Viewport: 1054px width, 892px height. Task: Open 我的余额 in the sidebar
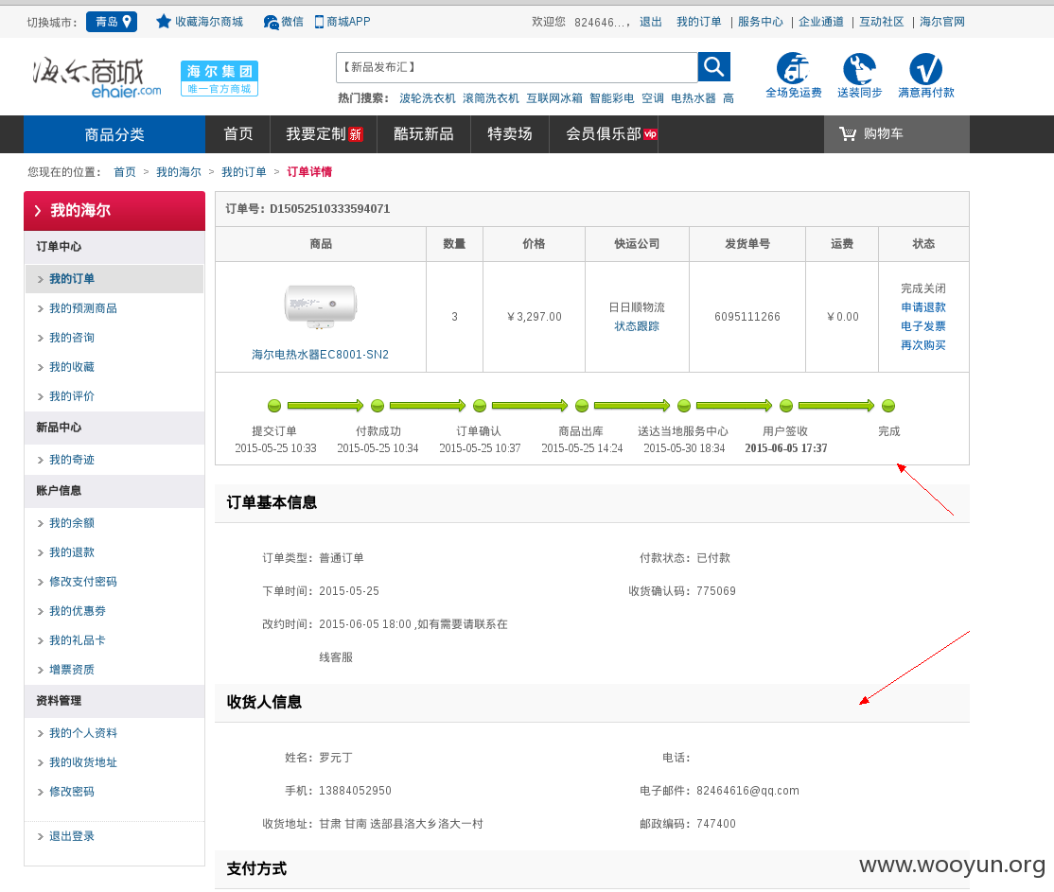click(x=71, y=523)
